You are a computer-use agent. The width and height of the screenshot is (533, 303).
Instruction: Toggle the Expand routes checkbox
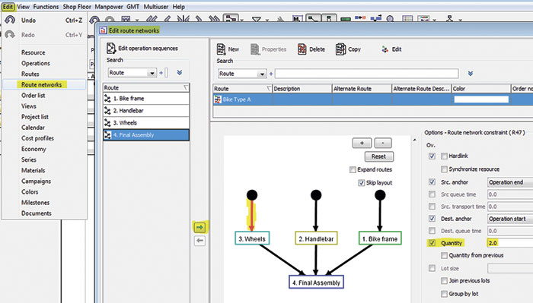353,169
